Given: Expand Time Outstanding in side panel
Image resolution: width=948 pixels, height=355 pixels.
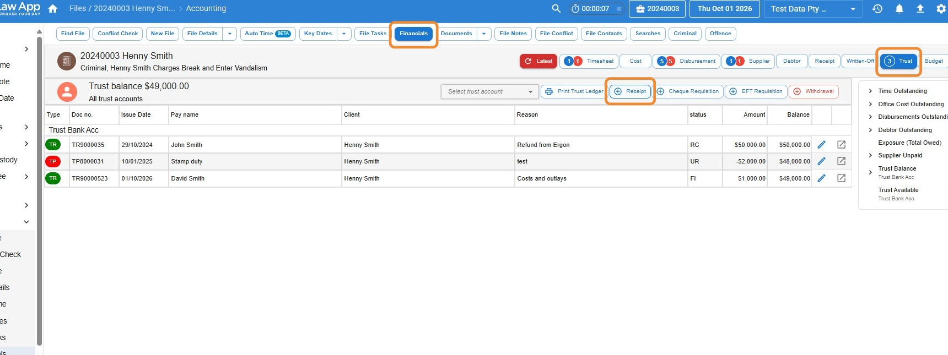Looking at the screenshot, I should click(870, 91).
